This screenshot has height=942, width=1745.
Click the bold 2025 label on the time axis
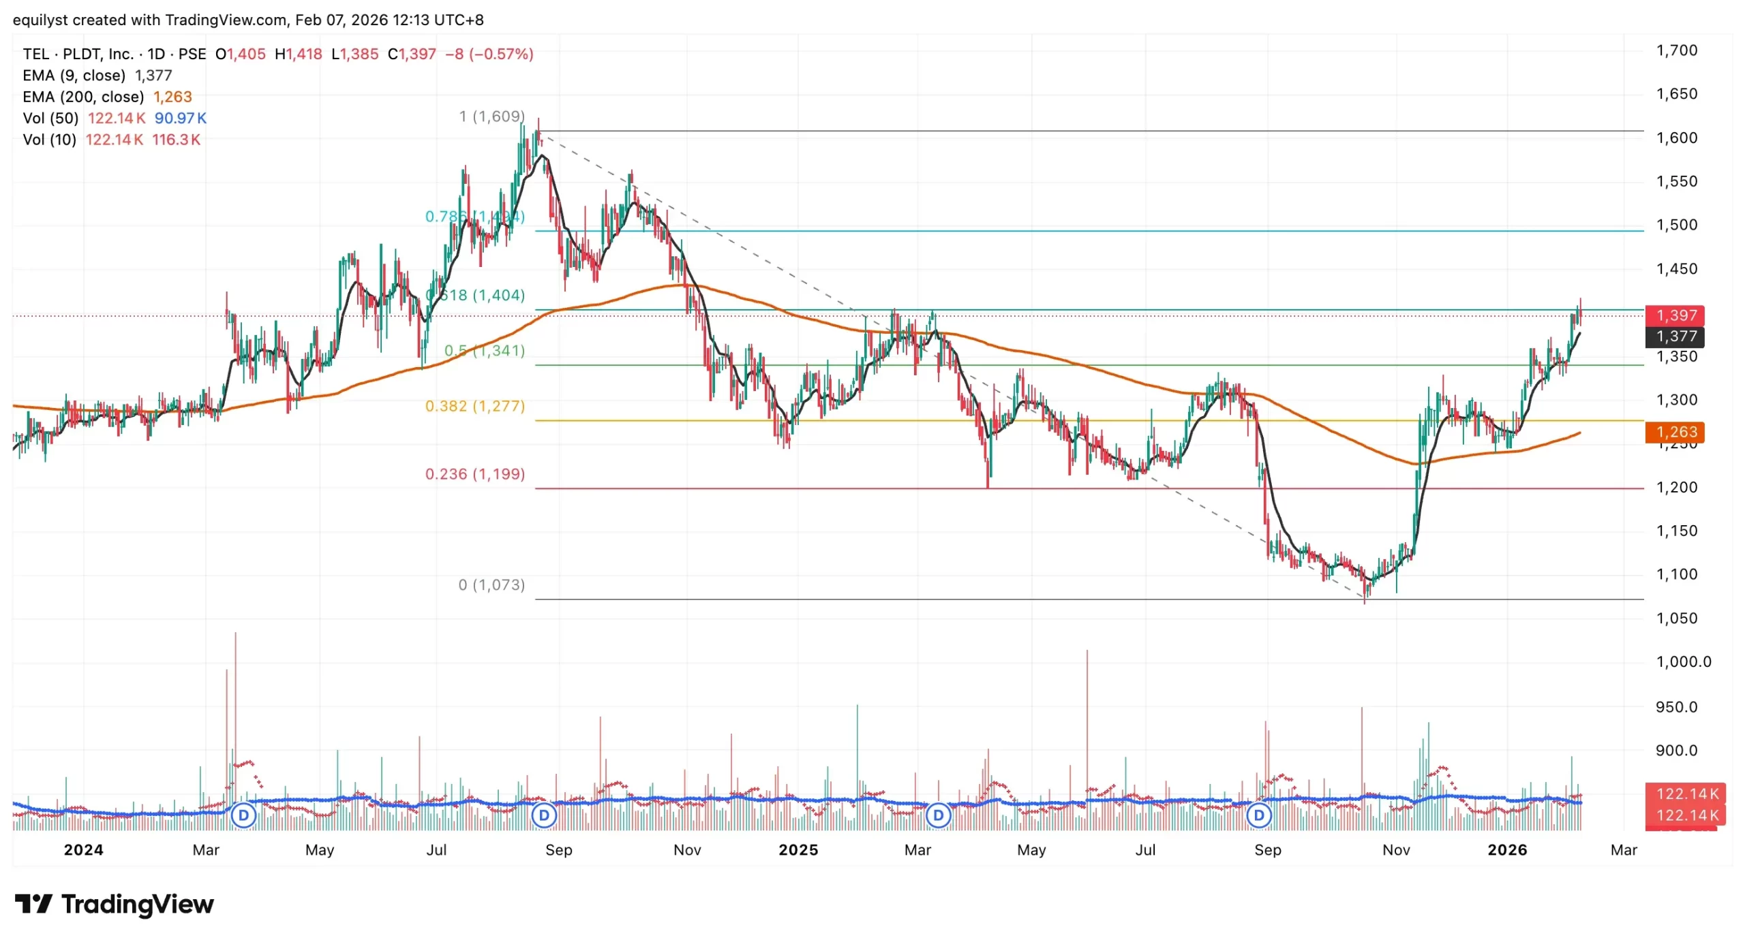click(x=798, y=849)
